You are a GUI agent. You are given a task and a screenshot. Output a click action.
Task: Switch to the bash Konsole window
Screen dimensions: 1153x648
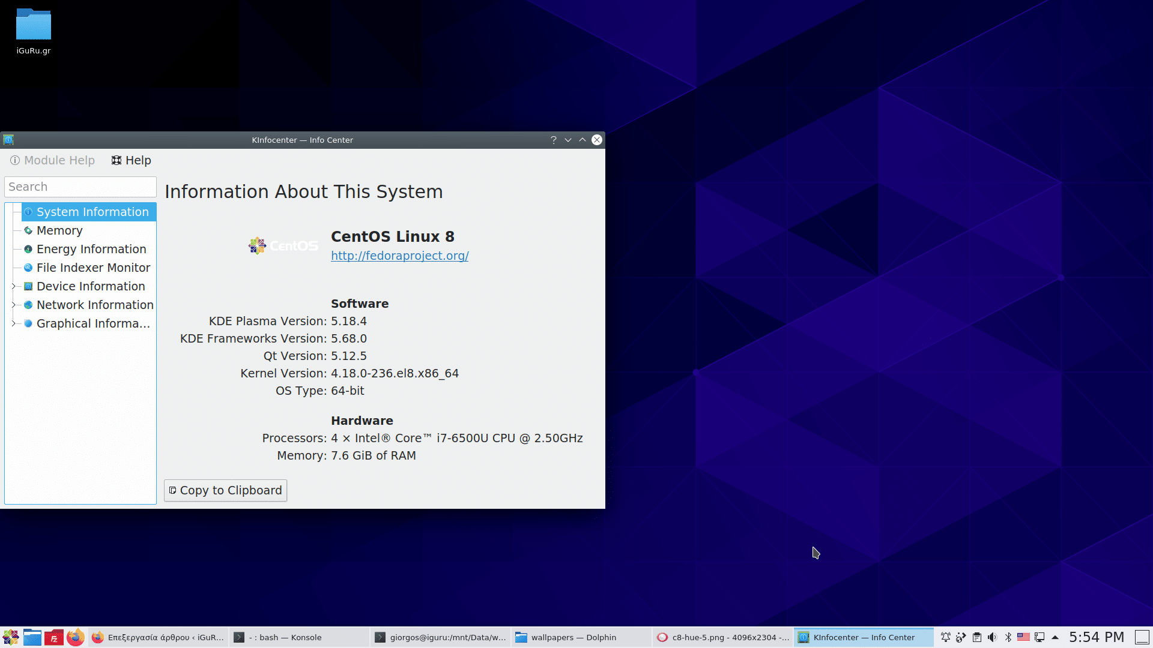coord(298,637)
